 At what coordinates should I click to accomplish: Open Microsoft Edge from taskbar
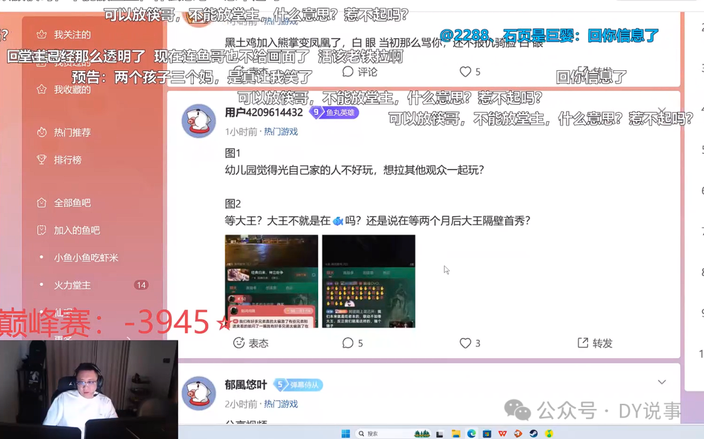point(471,434)
